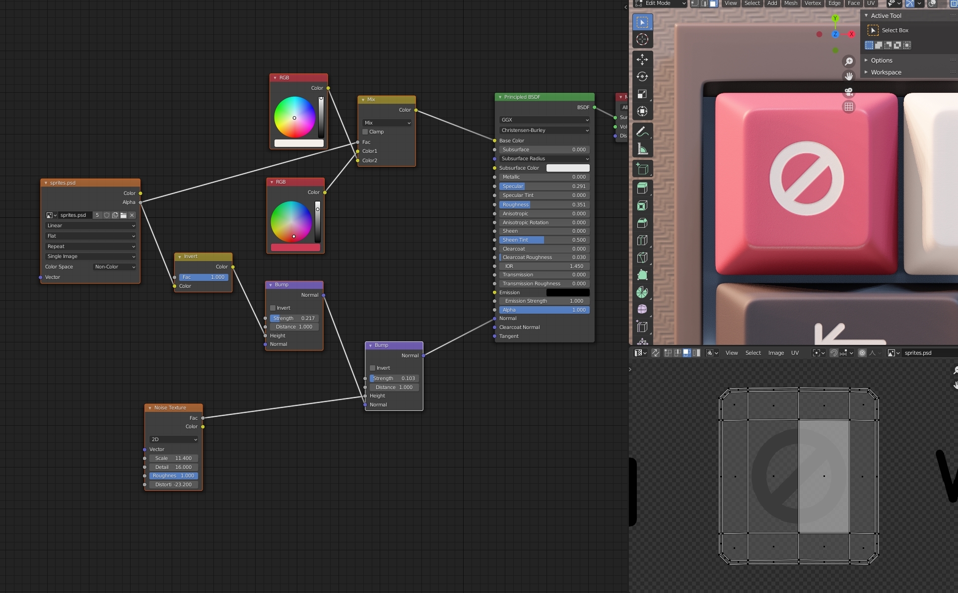The height and width of the screenshot is (593, 958).
Task: Open the UV menu in image editor
Action: (x=795, y=353)
